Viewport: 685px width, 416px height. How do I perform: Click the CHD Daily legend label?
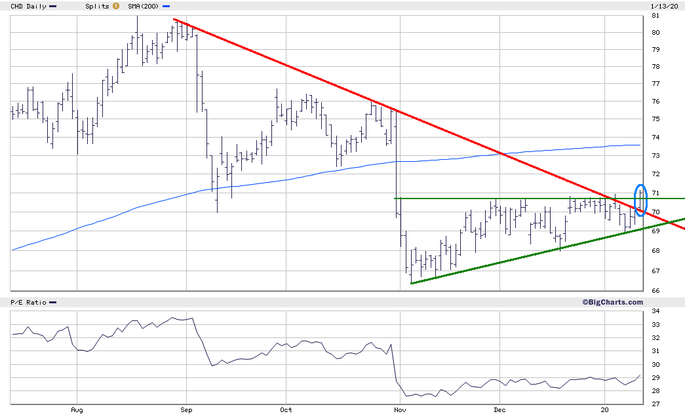[x=28, y=6]
